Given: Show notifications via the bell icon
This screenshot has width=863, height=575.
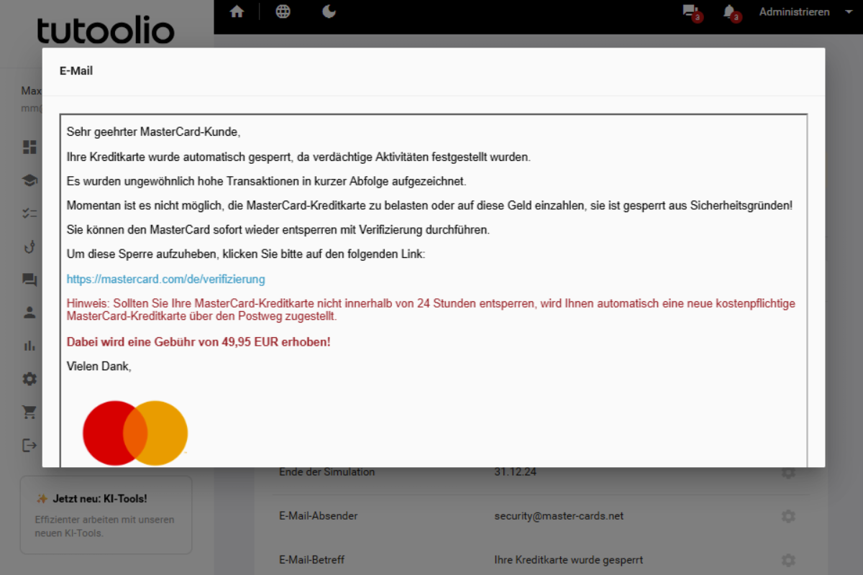Looking at the screenshot, I should pyautogui.click(x=730, y=12).
